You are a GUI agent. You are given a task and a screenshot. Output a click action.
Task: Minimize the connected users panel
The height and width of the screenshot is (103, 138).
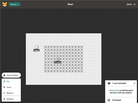(134, 83)
